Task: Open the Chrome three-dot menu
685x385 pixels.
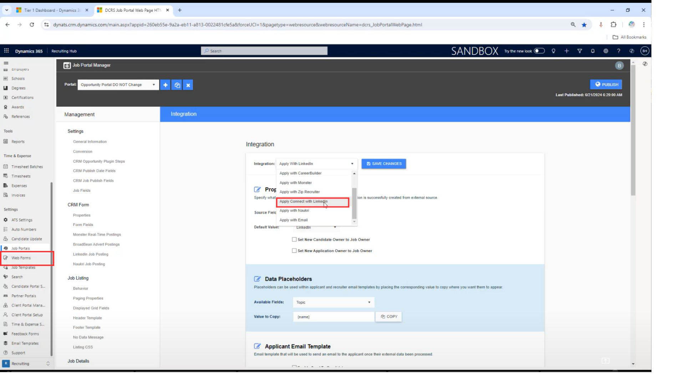Action: coord(644,25)
